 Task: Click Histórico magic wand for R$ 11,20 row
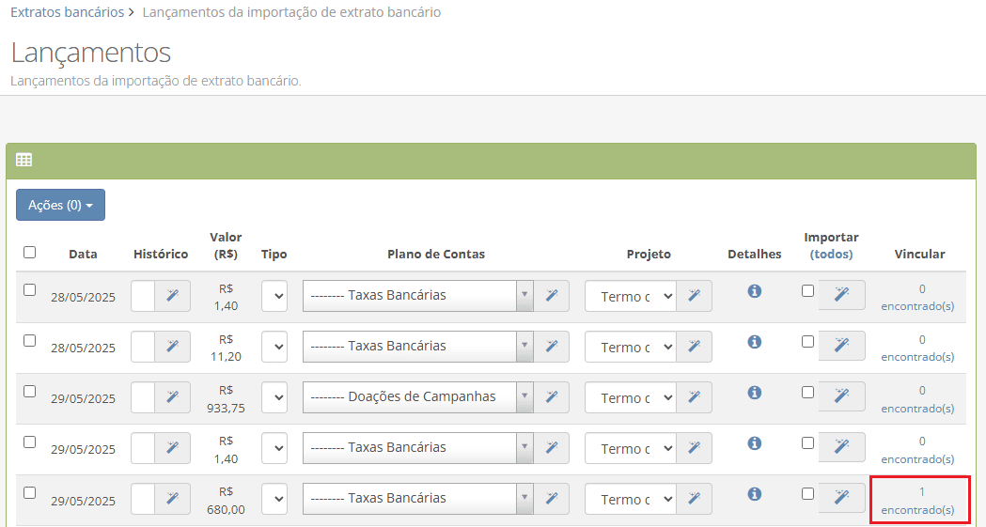172,347
